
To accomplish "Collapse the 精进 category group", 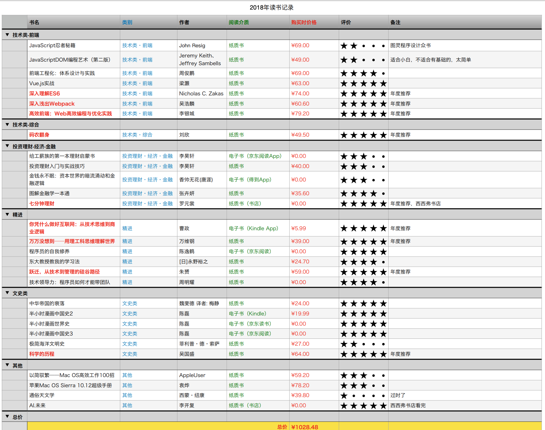I will 7,214.
